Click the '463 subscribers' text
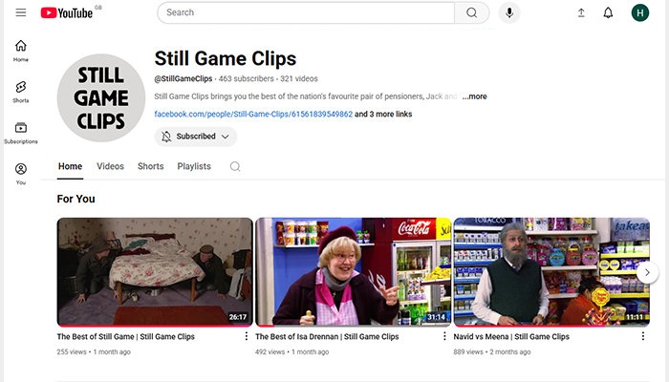This screenshot has height=382, width=669. point(247,78)
